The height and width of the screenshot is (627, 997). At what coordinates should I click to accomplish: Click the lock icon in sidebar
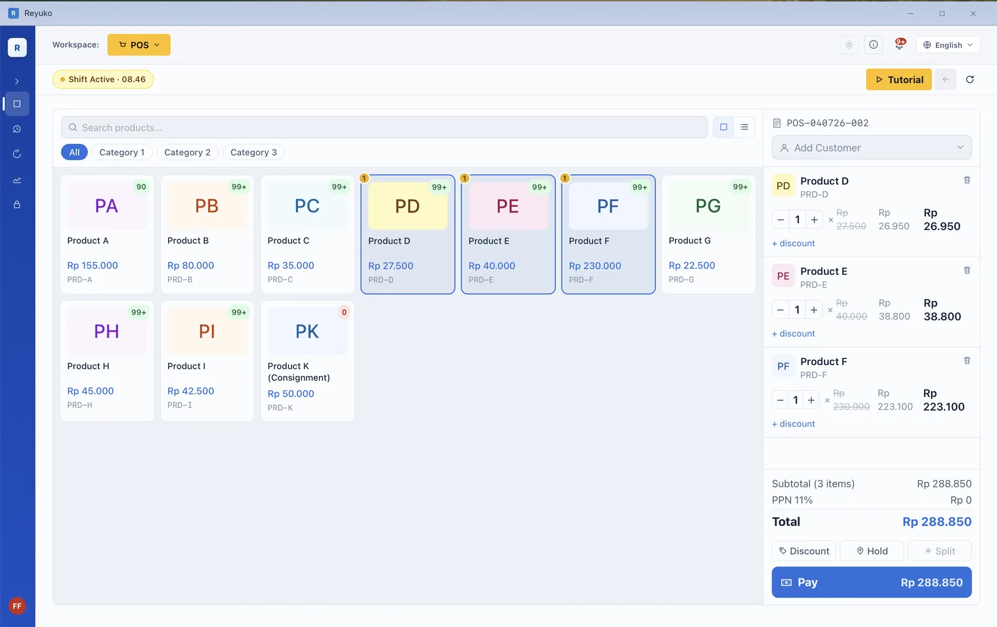pos(17,204)
